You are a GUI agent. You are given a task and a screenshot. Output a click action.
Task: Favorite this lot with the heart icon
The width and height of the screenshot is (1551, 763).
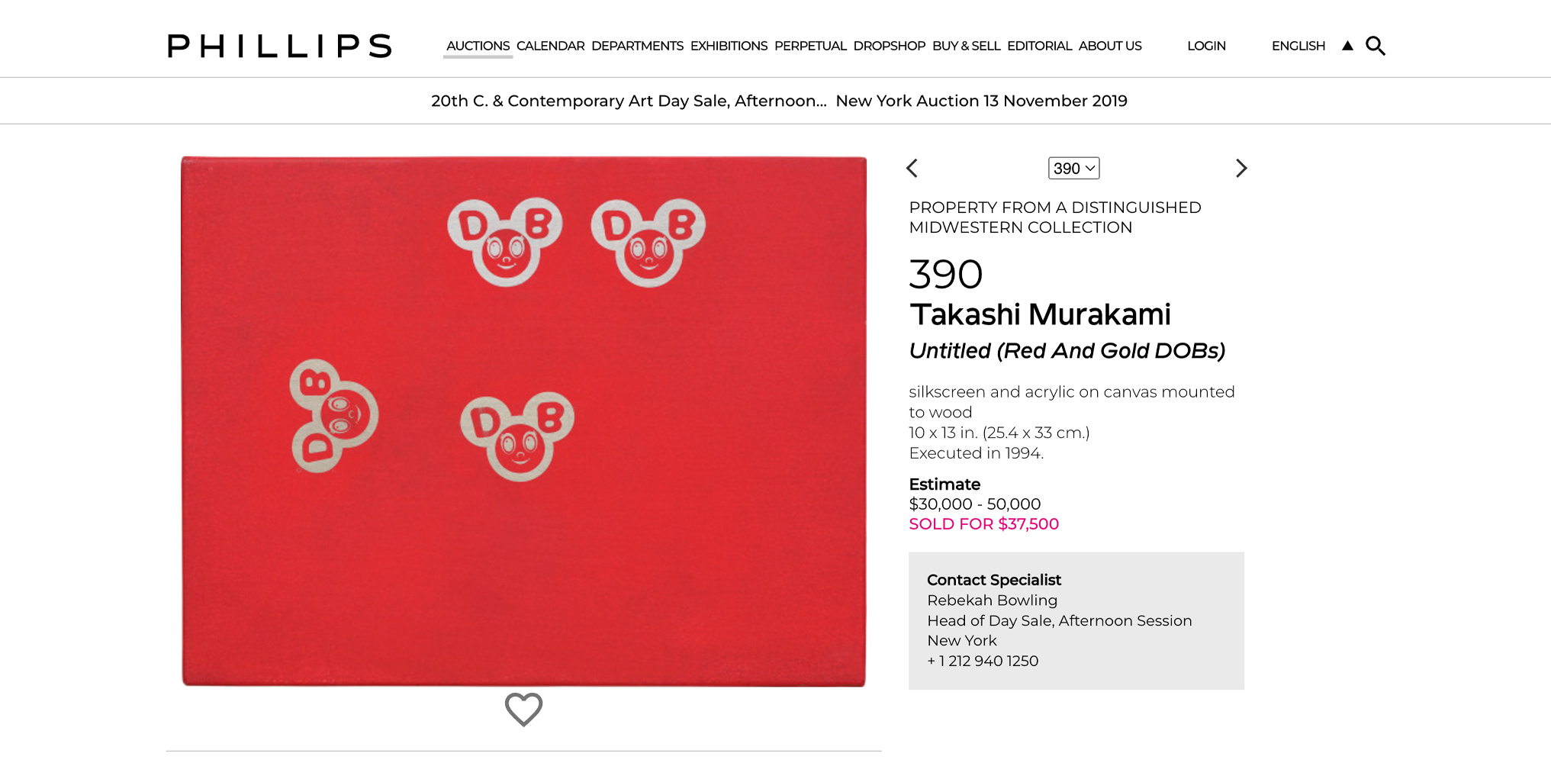523,709
